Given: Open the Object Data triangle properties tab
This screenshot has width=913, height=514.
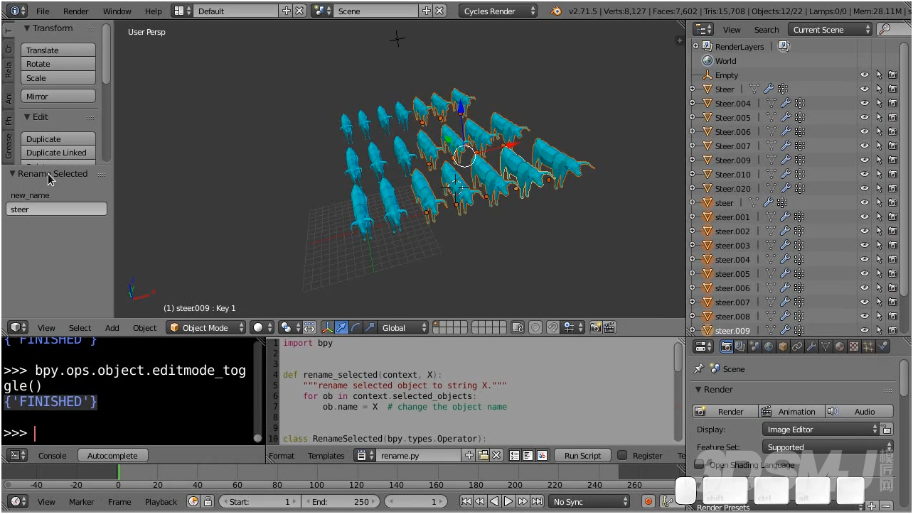Looking at the screenshot, I should click(x=826, y=346).
